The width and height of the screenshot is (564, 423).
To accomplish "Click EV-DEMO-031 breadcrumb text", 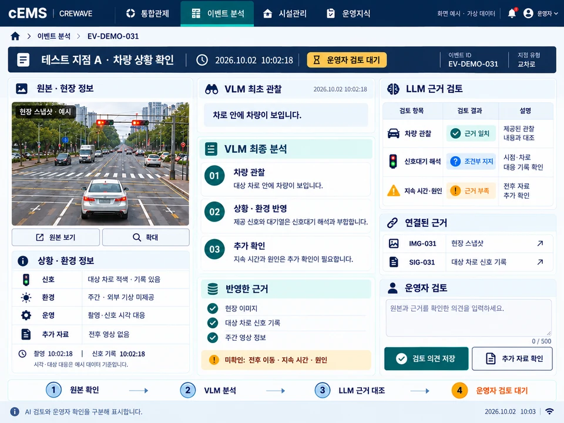I will pyautogui.click(x=113, y=36).
